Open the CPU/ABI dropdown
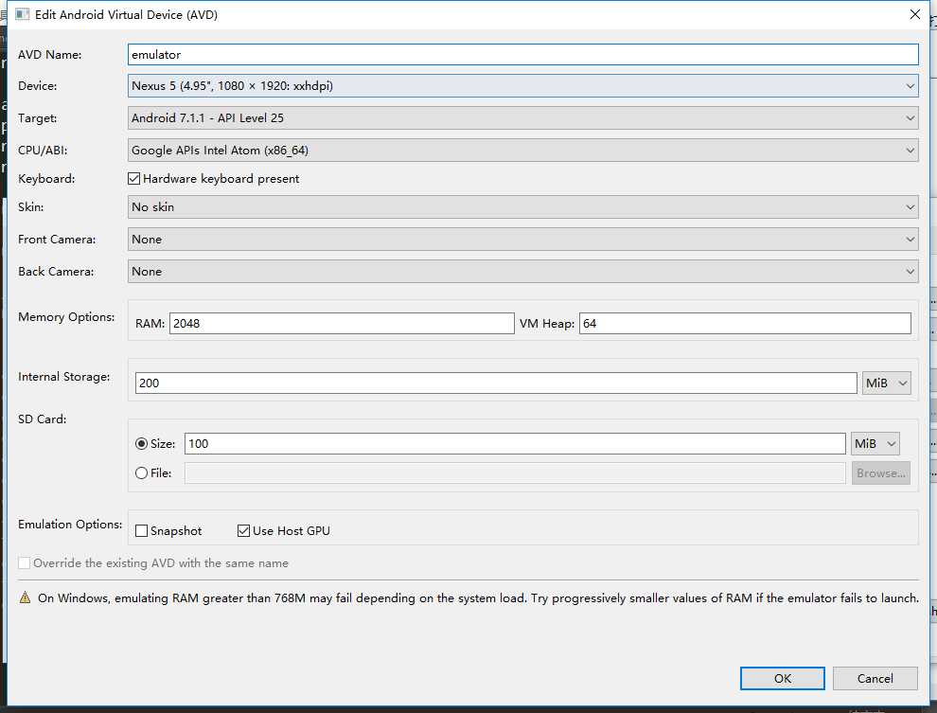This screenshot has height=713, width=937. (x=522, y=151)
